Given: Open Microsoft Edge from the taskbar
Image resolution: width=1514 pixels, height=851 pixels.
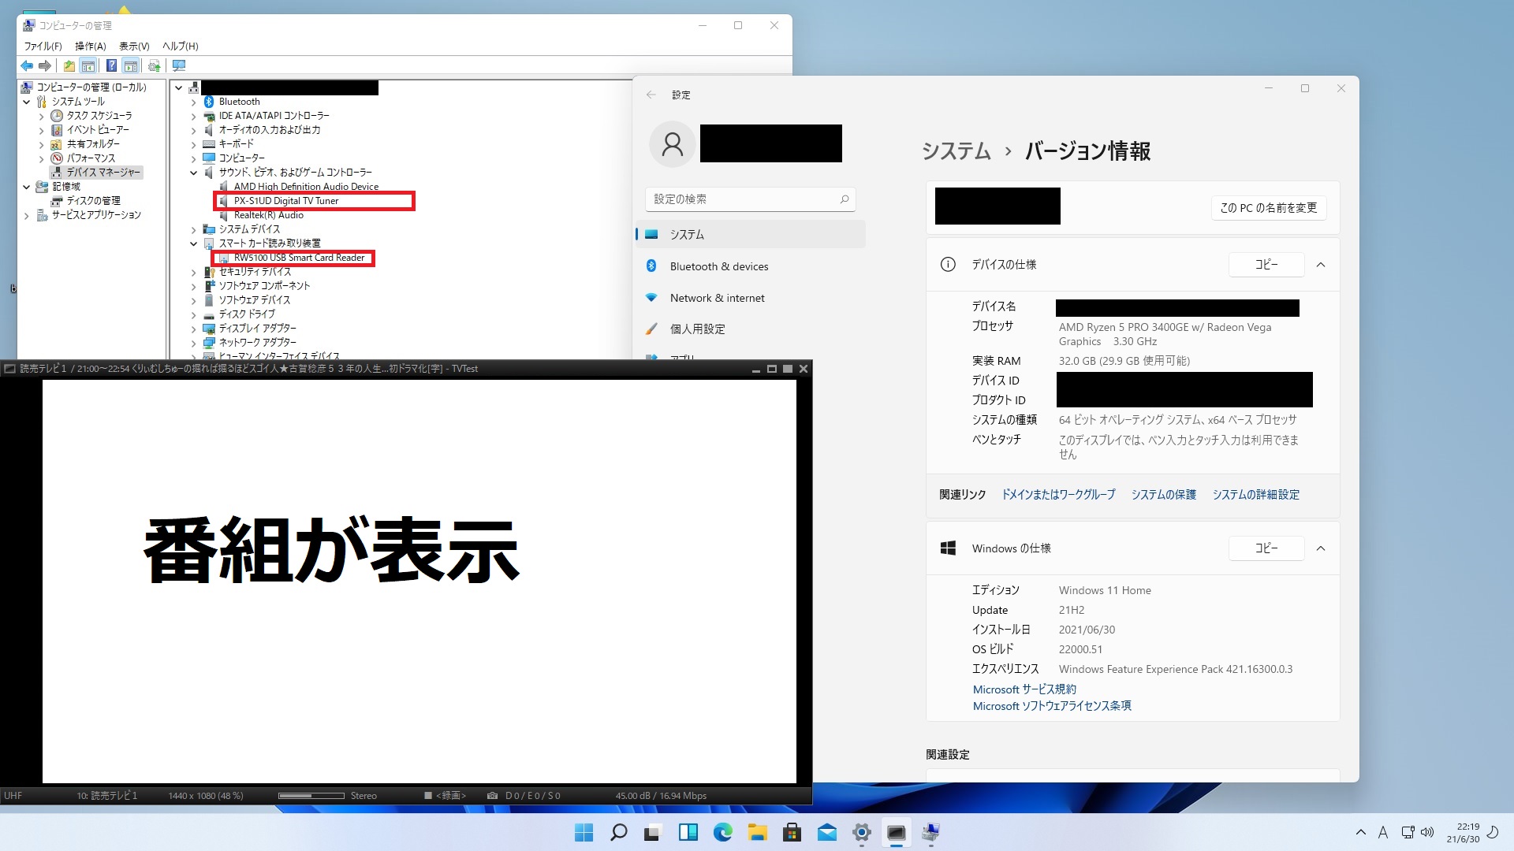Looking at the screenshot, I should 722,832.
